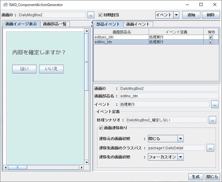Maximize the ISAD window

(201, 5)
